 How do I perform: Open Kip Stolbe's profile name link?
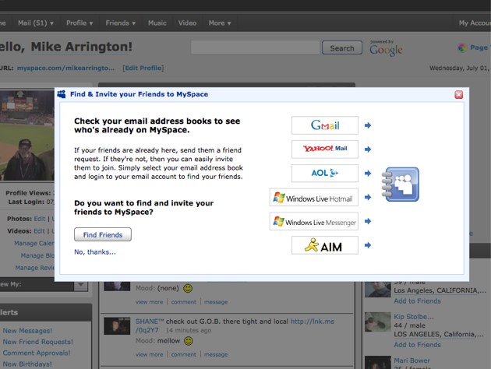point(414,317)
